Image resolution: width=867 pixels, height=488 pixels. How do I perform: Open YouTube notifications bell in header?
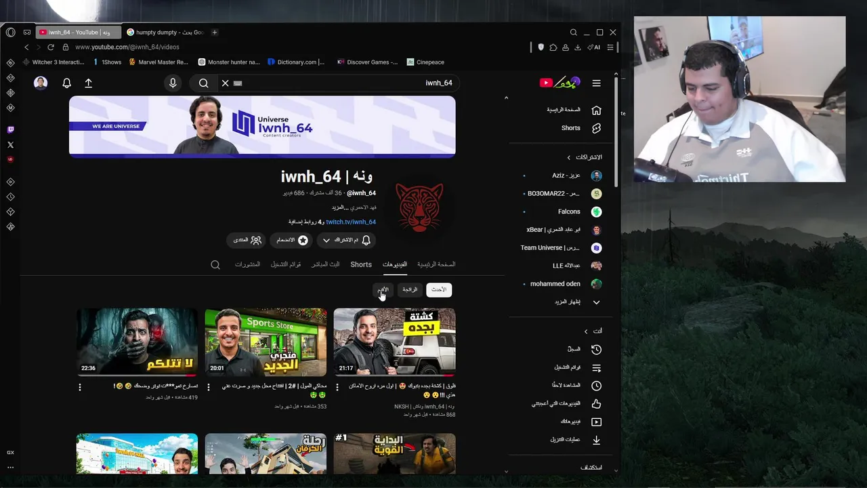coord(66,83)
